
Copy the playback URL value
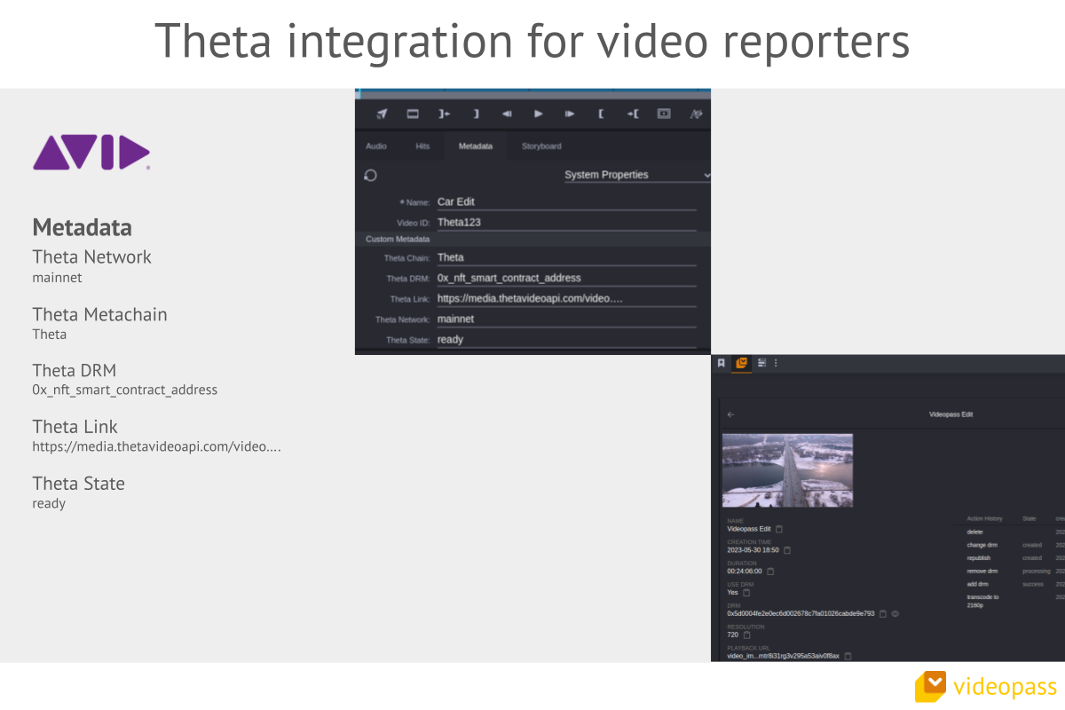point(848,656)
